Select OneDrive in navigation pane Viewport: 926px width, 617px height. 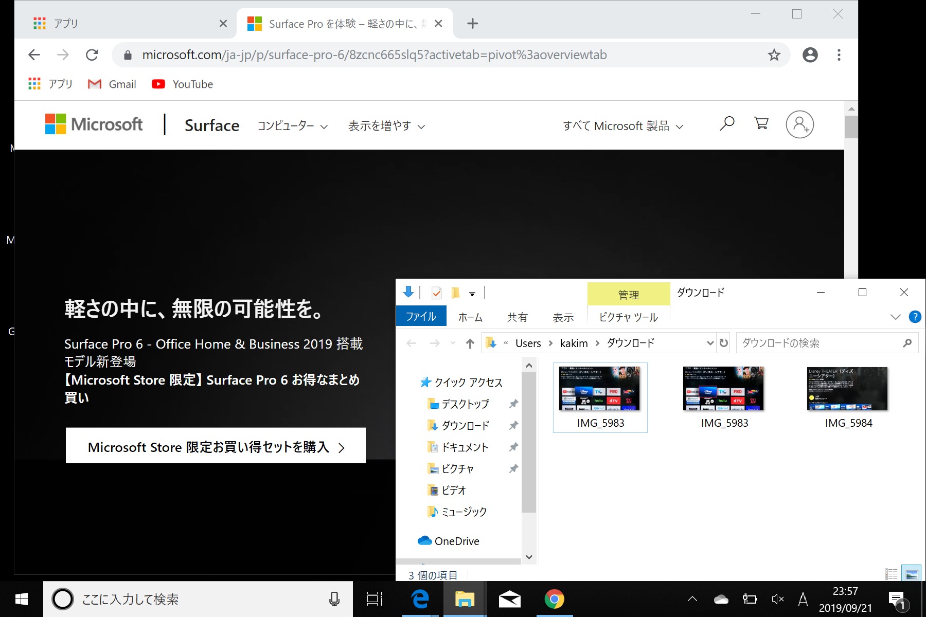tap(449, 541)
